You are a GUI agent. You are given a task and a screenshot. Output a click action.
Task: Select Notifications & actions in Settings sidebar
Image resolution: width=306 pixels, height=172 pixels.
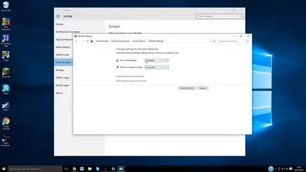pyautogui.click(x=67, y=32)
